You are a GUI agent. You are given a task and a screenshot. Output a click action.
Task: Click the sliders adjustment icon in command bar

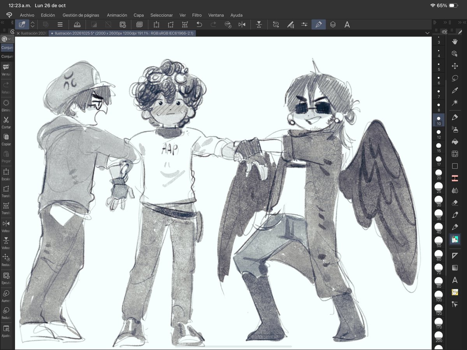(x=304, y=24)
